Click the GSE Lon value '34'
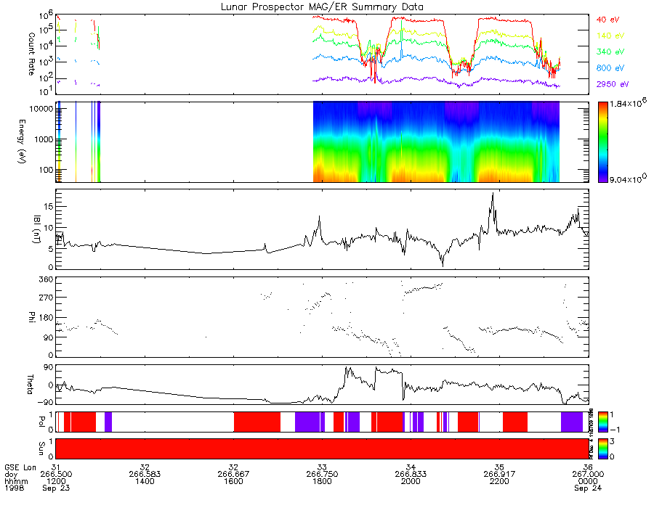 point(411,467)
